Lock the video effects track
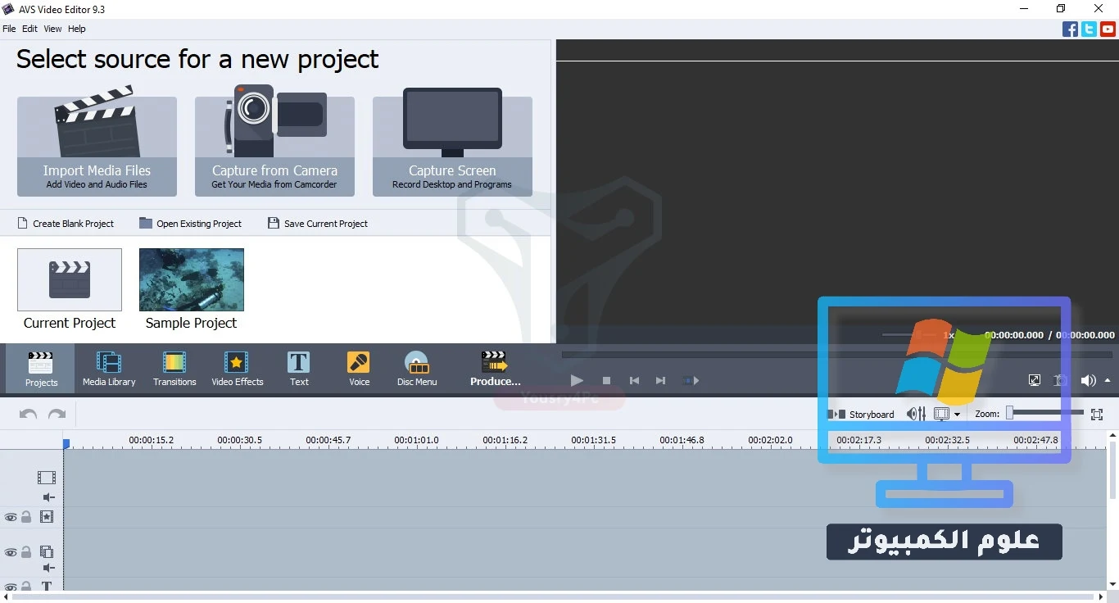The width and height of the screenshot is (1119, 603). tap(26, 517)
